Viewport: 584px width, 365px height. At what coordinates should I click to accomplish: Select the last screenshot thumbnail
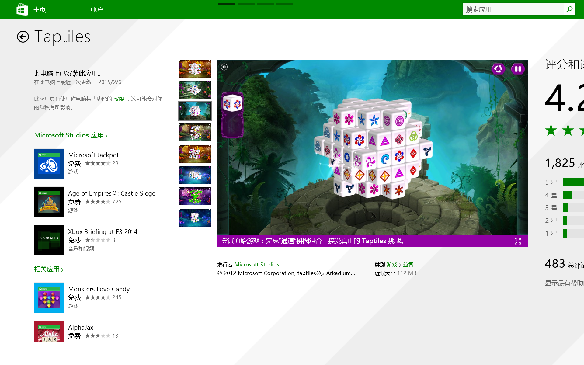pyautogui.click(x=195, y=217)
